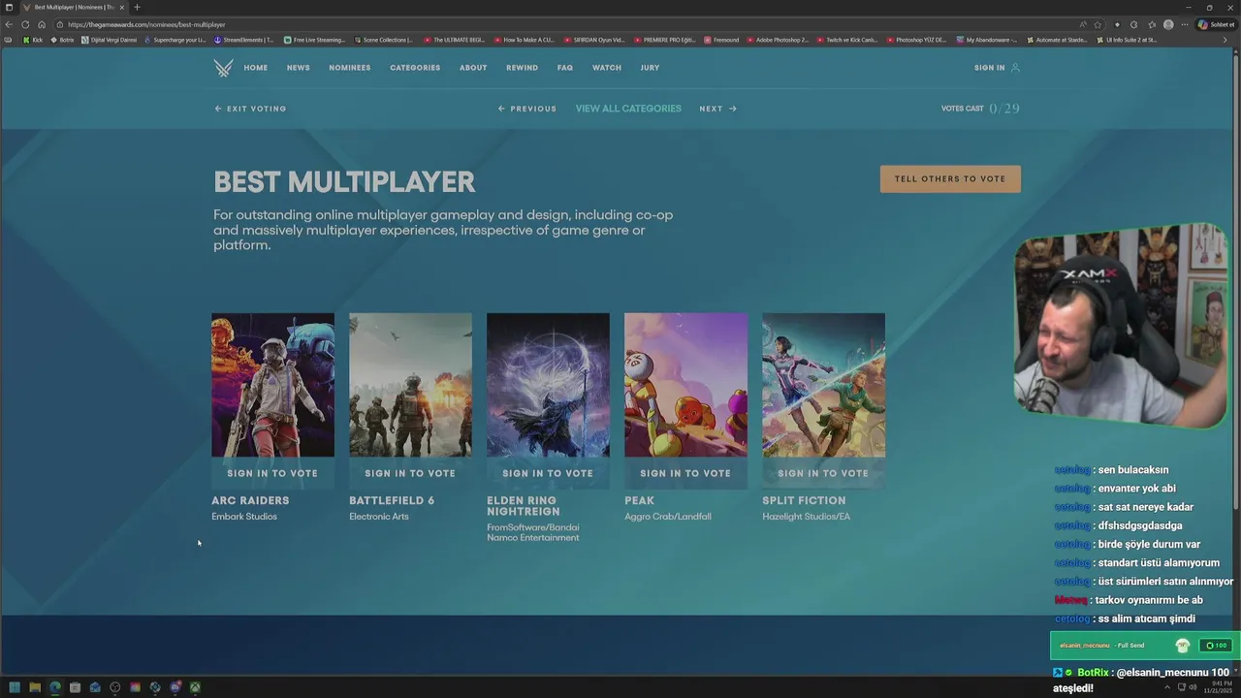Open the StreamElements bookmark
The height and width of the screenshot is (698, 1241).
pos(244,40)
